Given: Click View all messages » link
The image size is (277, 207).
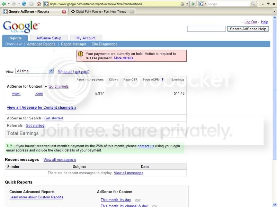Looking at the screenshot, I should tap(60, 160).
